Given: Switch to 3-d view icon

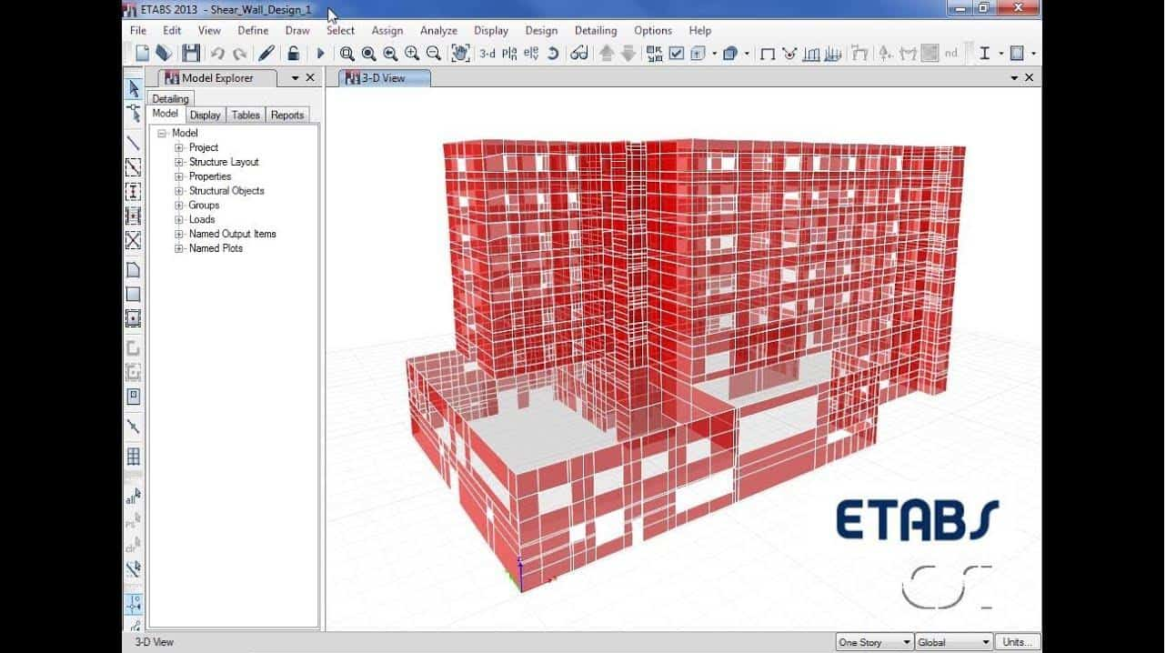Looking at the screenshot, I should (x=488, y=54).
